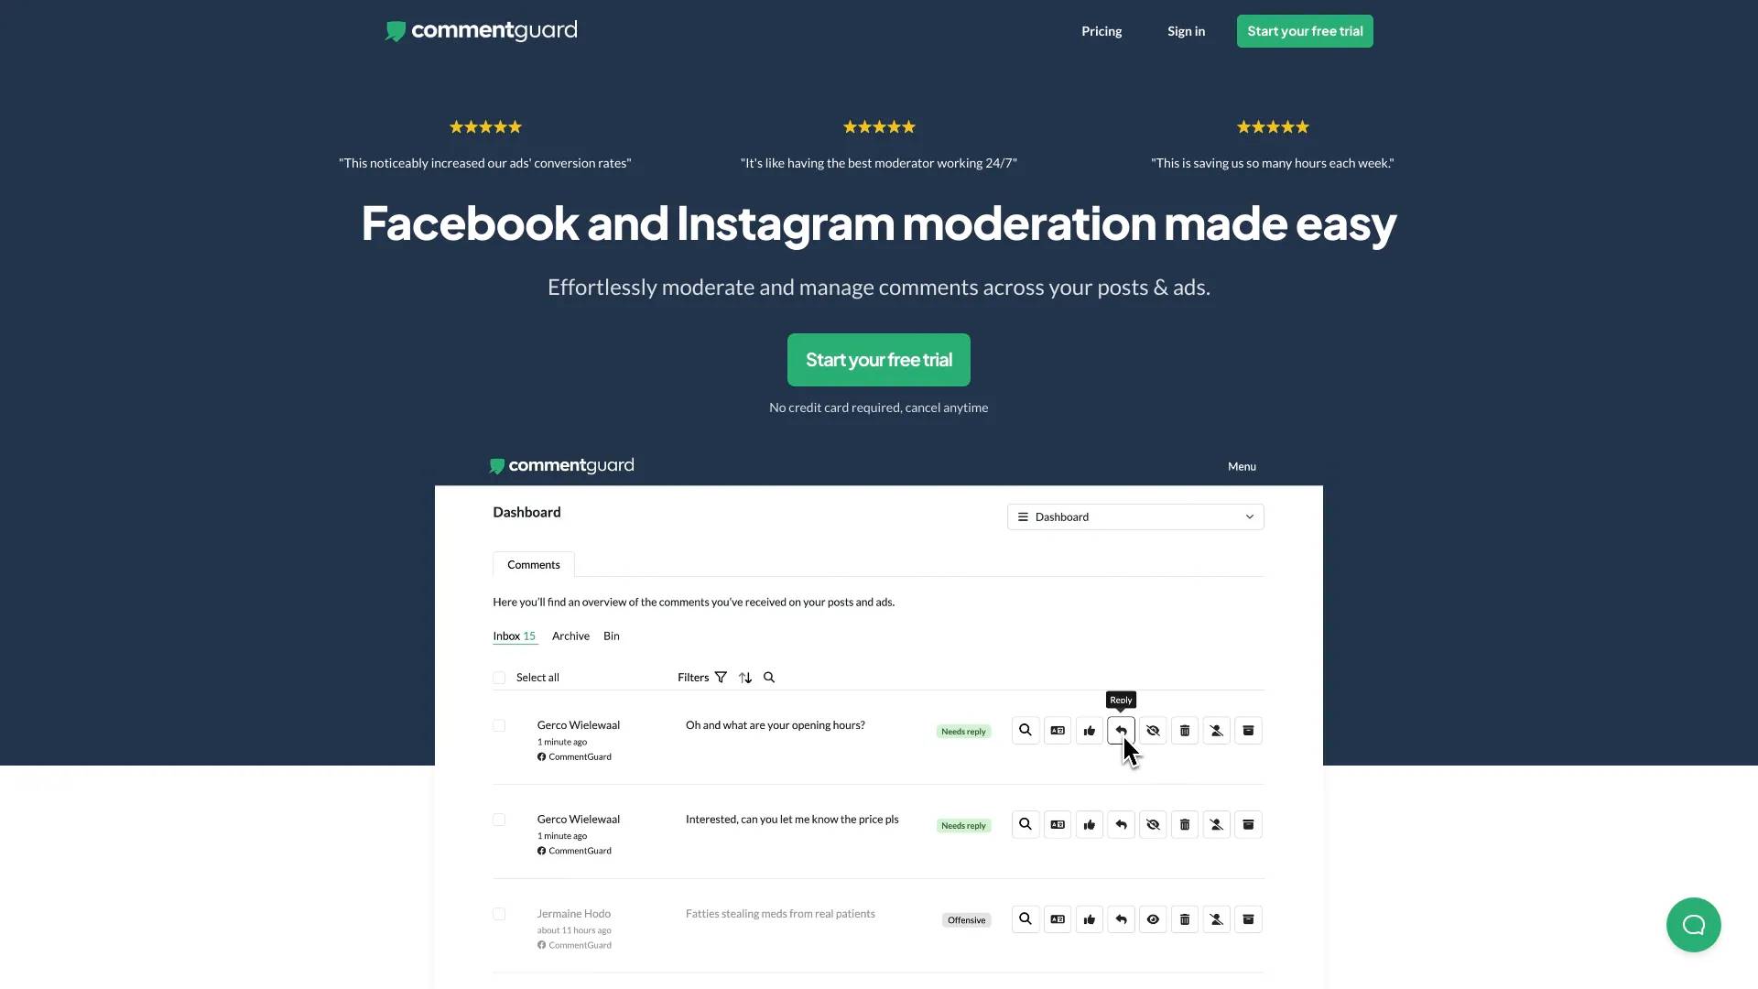Click the Pricing menu item
Screen dimensions: 1758x989
[x=1101, y=29]
